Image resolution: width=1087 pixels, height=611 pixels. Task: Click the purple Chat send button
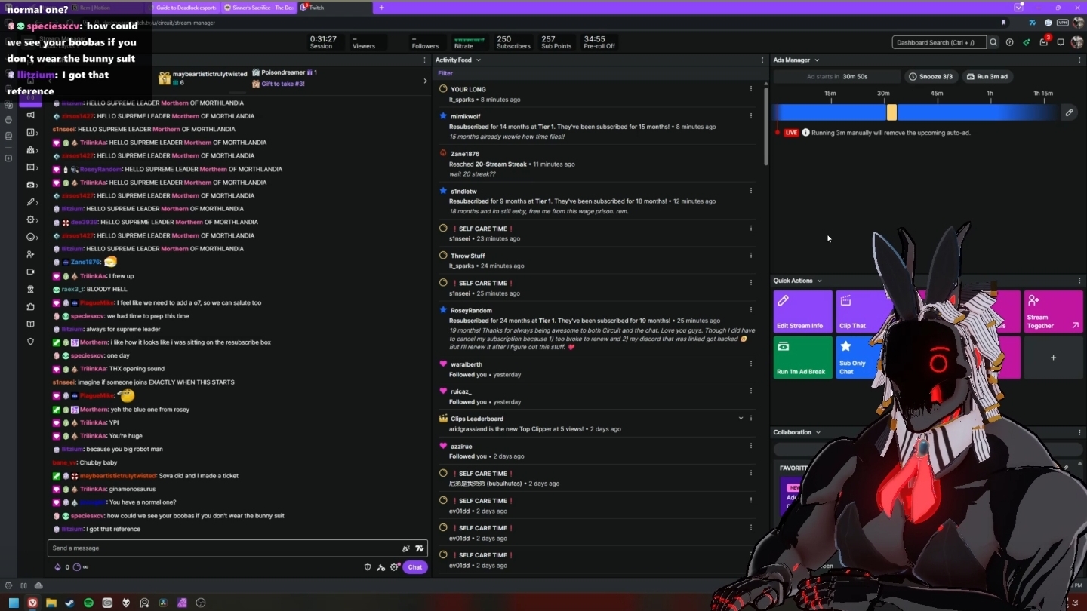coord(415,567)
